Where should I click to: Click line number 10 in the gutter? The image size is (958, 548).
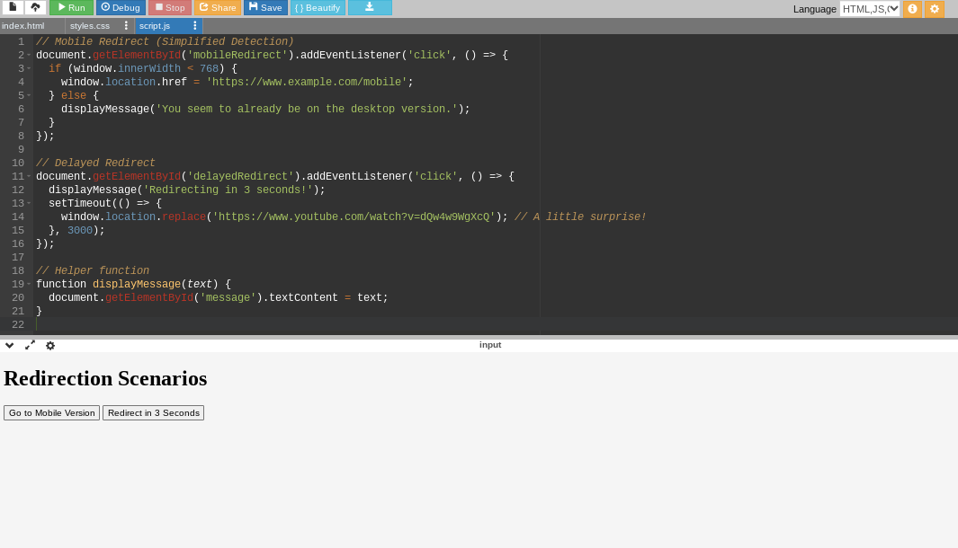(18, 163)
